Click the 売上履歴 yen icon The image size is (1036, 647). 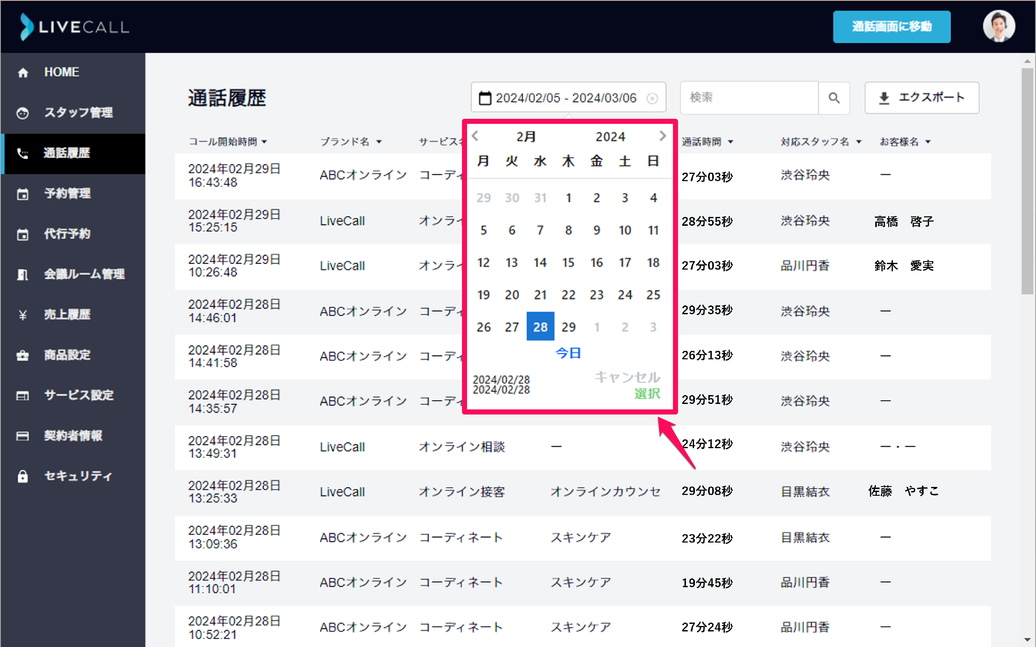click(x=23, y=315)
